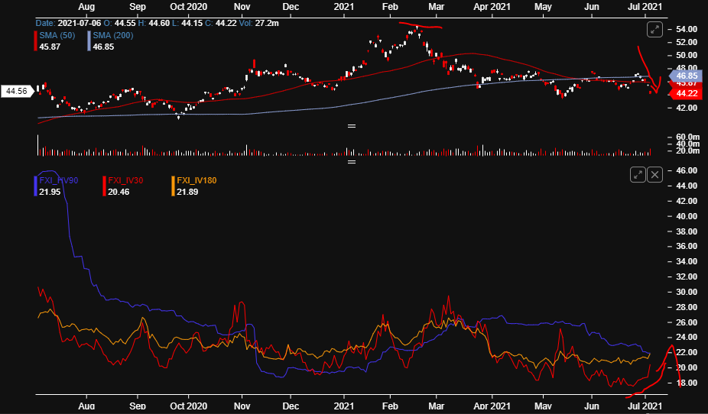Click the 46.85 SMA 200 legend value
Viewport: 708px width, 414px height.
[103, 47]
